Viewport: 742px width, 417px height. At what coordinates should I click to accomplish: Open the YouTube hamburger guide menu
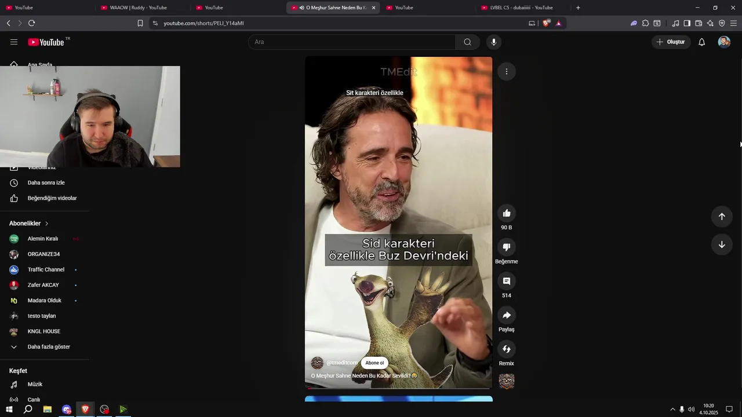click(14, 42)
